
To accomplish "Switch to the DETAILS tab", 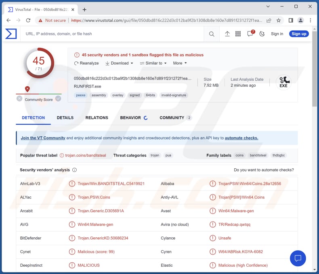I will click(65, 118).
